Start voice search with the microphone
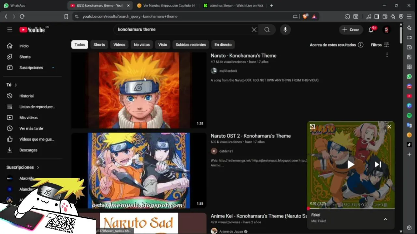The image size is (417, 234). pos(285,30)
